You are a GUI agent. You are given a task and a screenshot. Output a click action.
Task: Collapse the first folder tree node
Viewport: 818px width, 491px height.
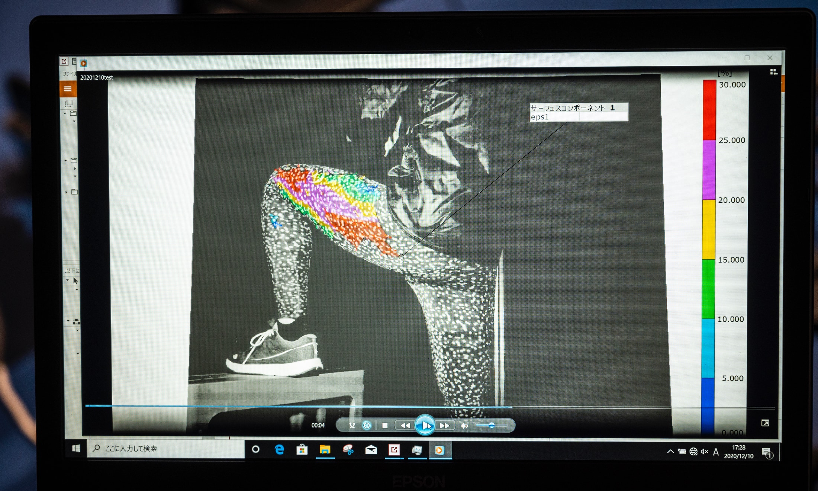pyautogui.click(x=65, y=113)
